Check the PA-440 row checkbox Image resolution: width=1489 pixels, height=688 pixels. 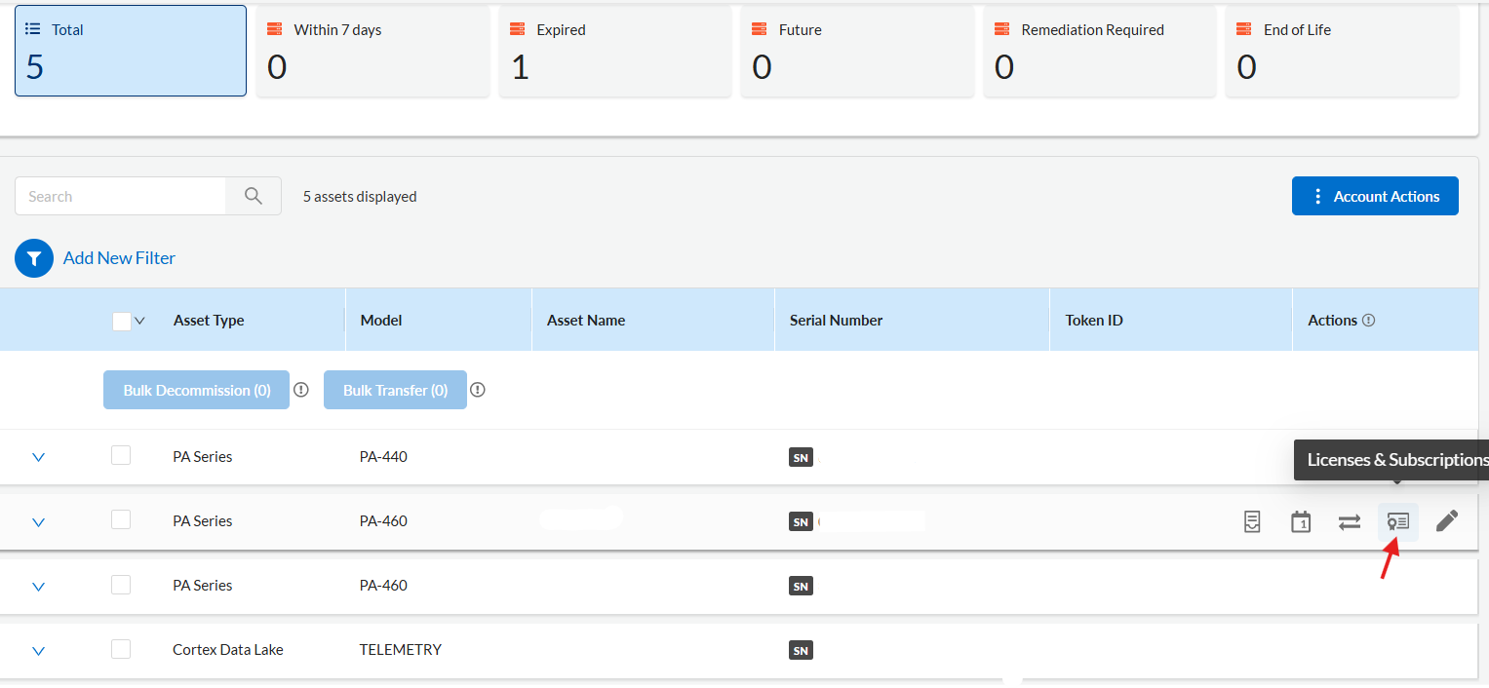[121, 455]
